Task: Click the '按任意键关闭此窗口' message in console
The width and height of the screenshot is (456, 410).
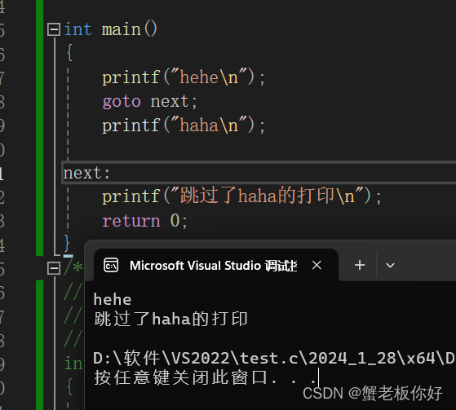Action: tap(205, 377)
